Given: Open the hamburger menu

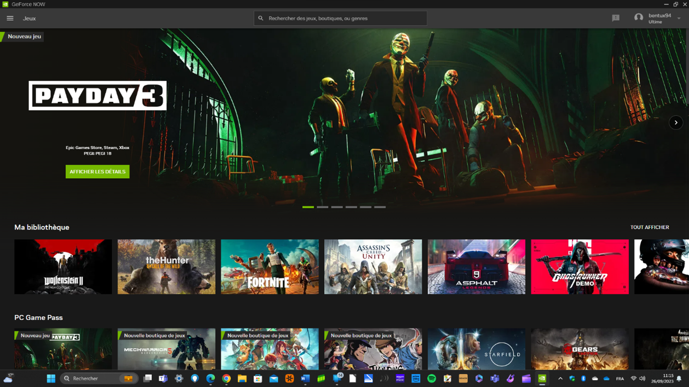Looking at the screenshot, I should 10,18.
